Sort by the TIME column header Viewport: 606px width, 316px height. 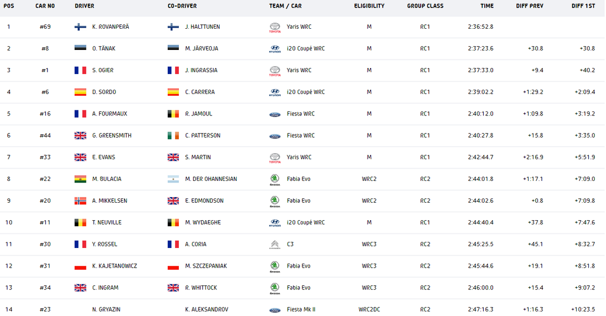487,6
